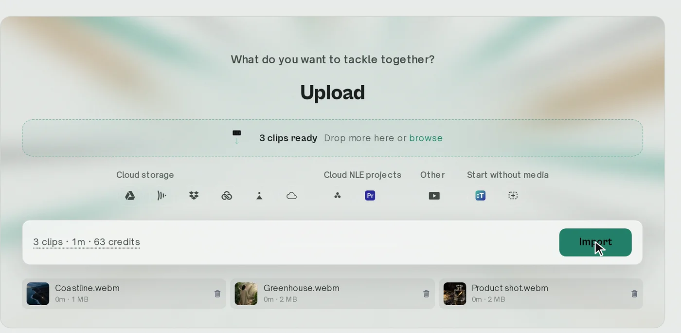
Task: Remove Greenhouse.webm from upload list
Action: coord(426,294)
